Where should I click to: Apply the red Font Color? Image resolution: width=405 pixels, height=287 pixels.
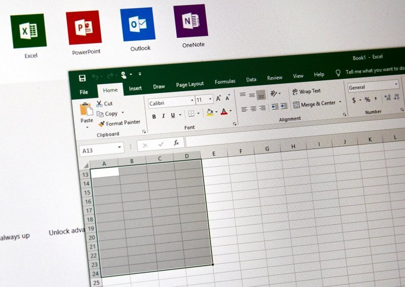coord(224,111)
